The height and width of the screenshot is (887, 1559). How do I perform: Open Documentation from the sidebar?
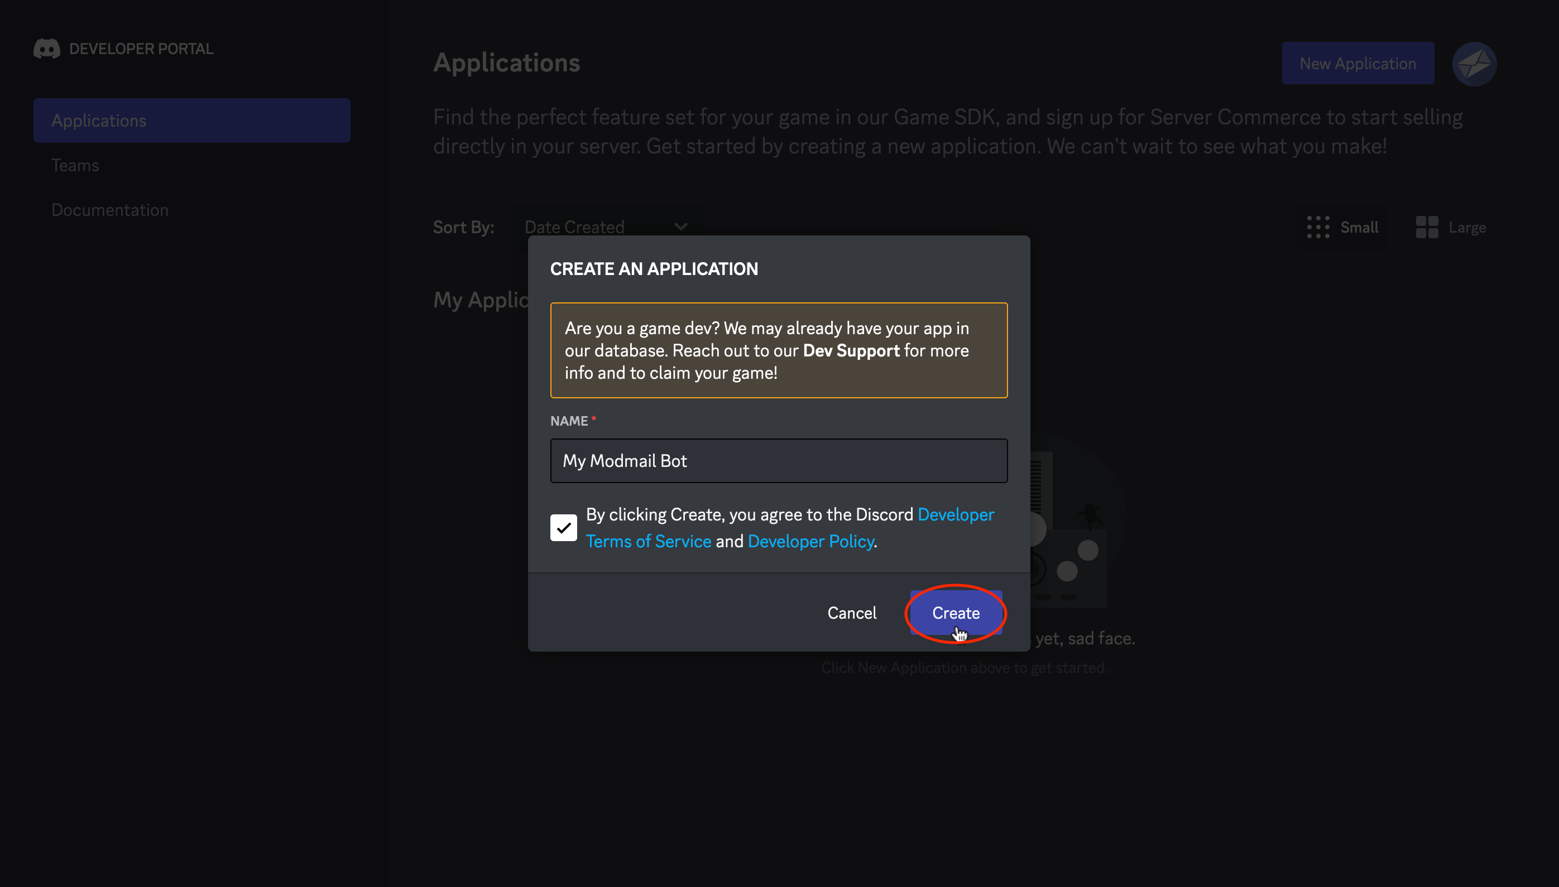(110, 209)
